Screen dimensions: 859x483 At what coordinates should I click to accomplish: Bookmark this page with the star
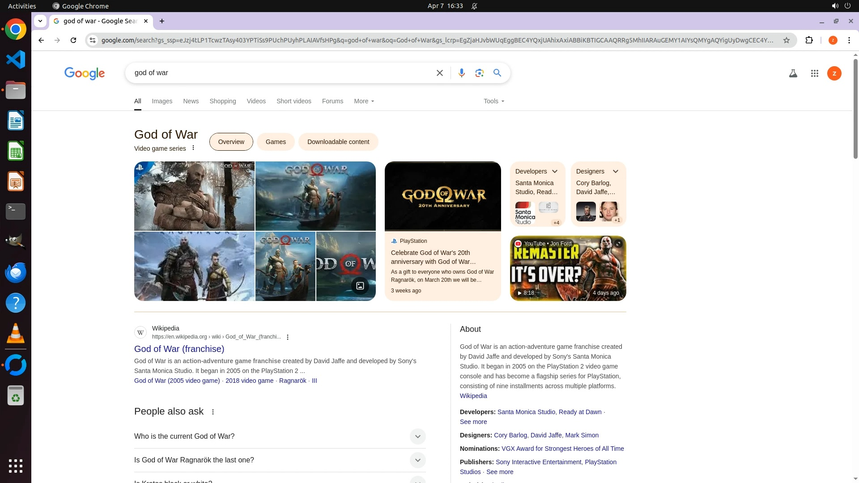pos(786,40)
